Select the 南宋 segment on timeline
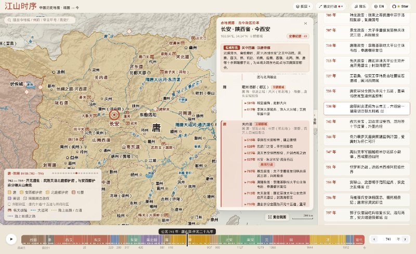The image size is (416, 254). tap(250, 239)
